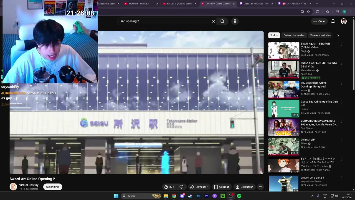Open Steam from the taskbar
The width and height of the screenshot is (355, 200).
pyautogui.click(x=190, y=196)
